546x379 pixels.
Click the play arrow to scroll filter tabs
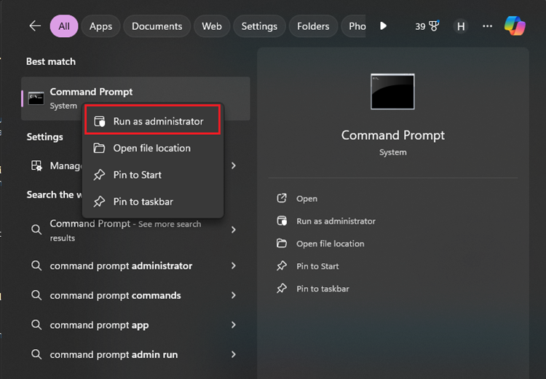[x=384, y=26]
